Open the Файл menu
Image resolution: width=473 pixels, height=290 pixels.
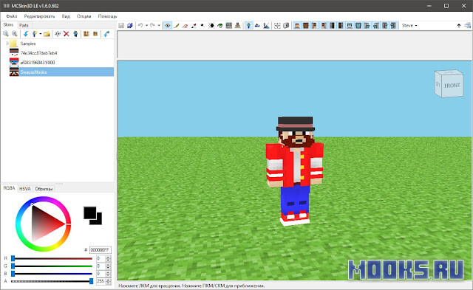[12, 16]
